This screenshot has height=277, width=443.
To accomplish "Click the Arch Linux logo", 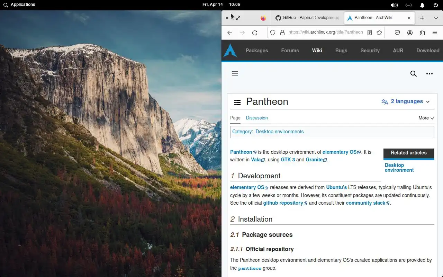I will (230, 51).
